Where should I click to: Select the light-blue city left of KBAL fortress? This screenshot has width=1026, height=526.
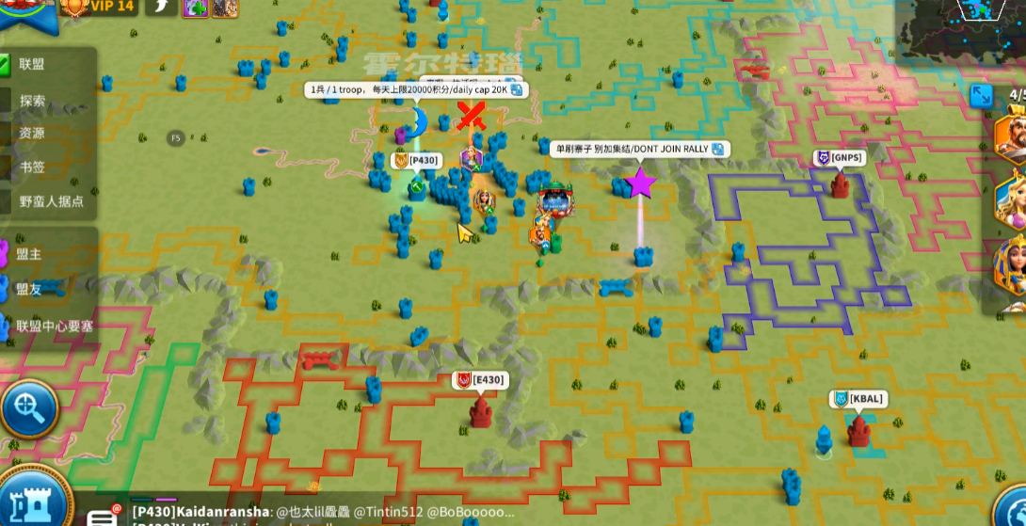[x=824, y=440]
